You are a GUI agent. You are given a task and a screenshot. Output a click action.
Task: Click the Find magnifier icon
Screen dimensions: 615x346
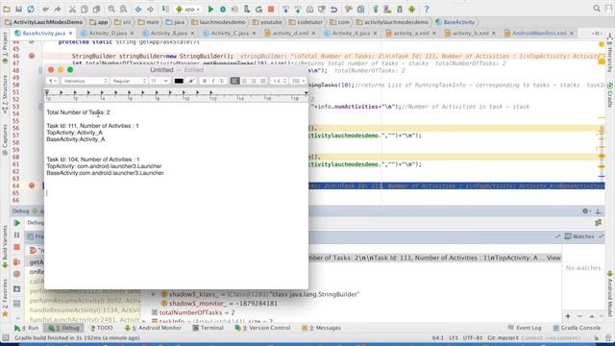click(x=111, y=9)
